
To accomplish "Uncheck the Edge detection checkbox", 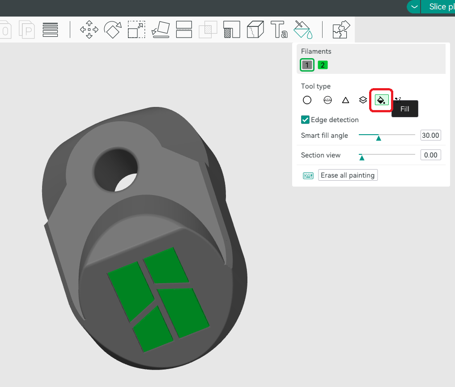I will (x=305, y=119).
